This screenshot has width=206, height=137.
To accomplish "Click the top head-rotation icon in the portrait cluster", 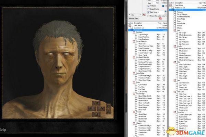I will coord(96,103).
